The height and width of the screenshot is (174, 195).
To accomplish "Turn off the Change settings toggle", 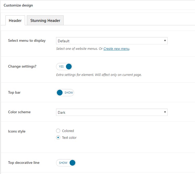I will 64,67.
